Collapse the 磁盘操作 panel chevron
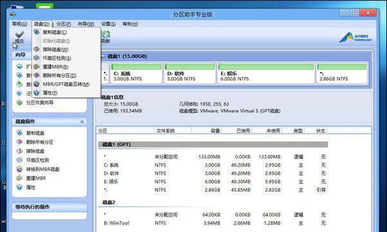Screen dimensions: 387x232 click(x=82, y=121)
